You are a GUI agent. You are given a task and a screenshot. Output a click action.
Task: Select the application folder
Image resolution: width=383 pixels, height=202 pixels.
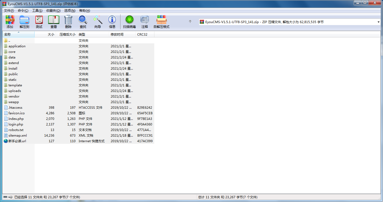coord(17,46)
